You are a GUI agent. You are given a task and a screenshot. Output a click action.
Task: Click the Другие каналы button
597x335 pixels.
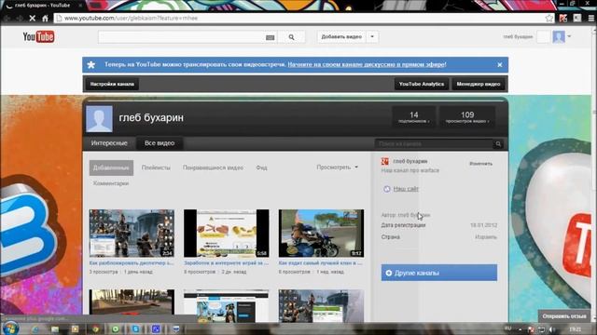coord(439,273)
